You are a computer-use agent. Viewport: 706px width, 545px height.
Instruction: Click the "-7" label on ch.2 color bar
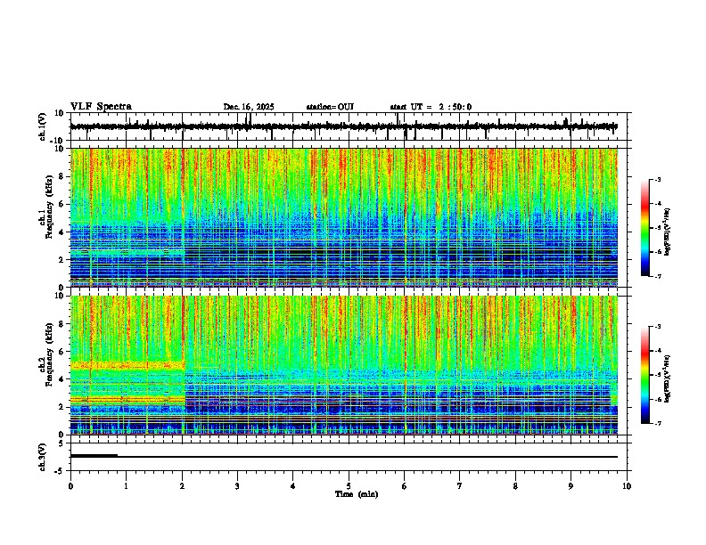658,424
